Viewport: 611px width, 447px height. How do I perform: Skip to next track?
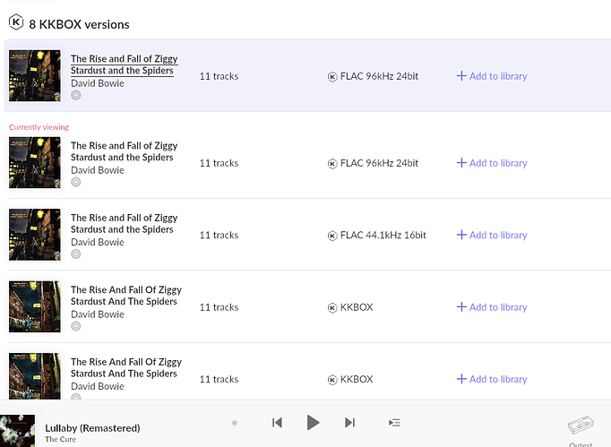[x=350, y=423]
